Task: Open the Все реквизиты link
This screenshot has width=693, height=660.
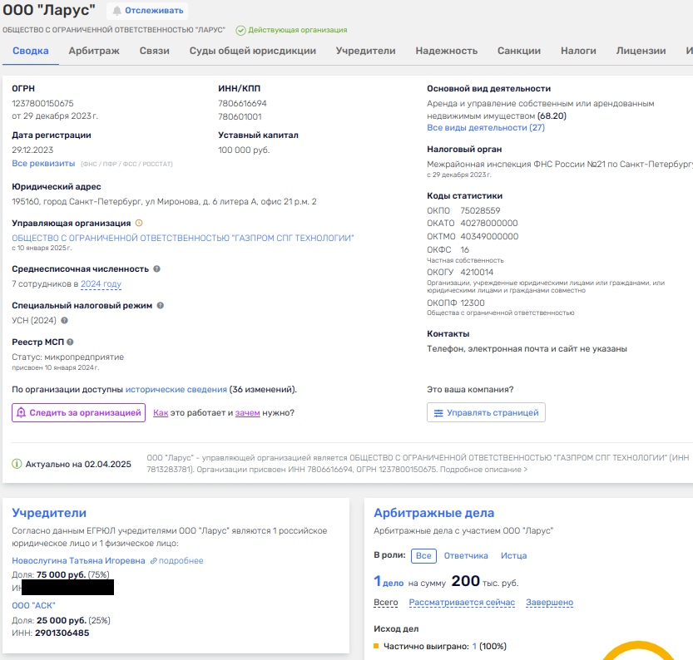Action: [43, 164]
